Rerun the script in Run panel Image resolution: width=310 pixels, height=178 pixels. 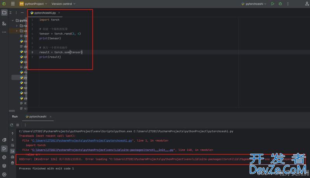[x=12, y=125]
